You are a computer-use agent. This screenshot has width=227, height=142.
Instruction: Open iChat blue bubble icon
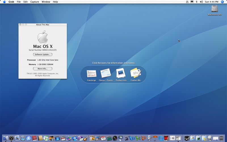coord(29,138)
